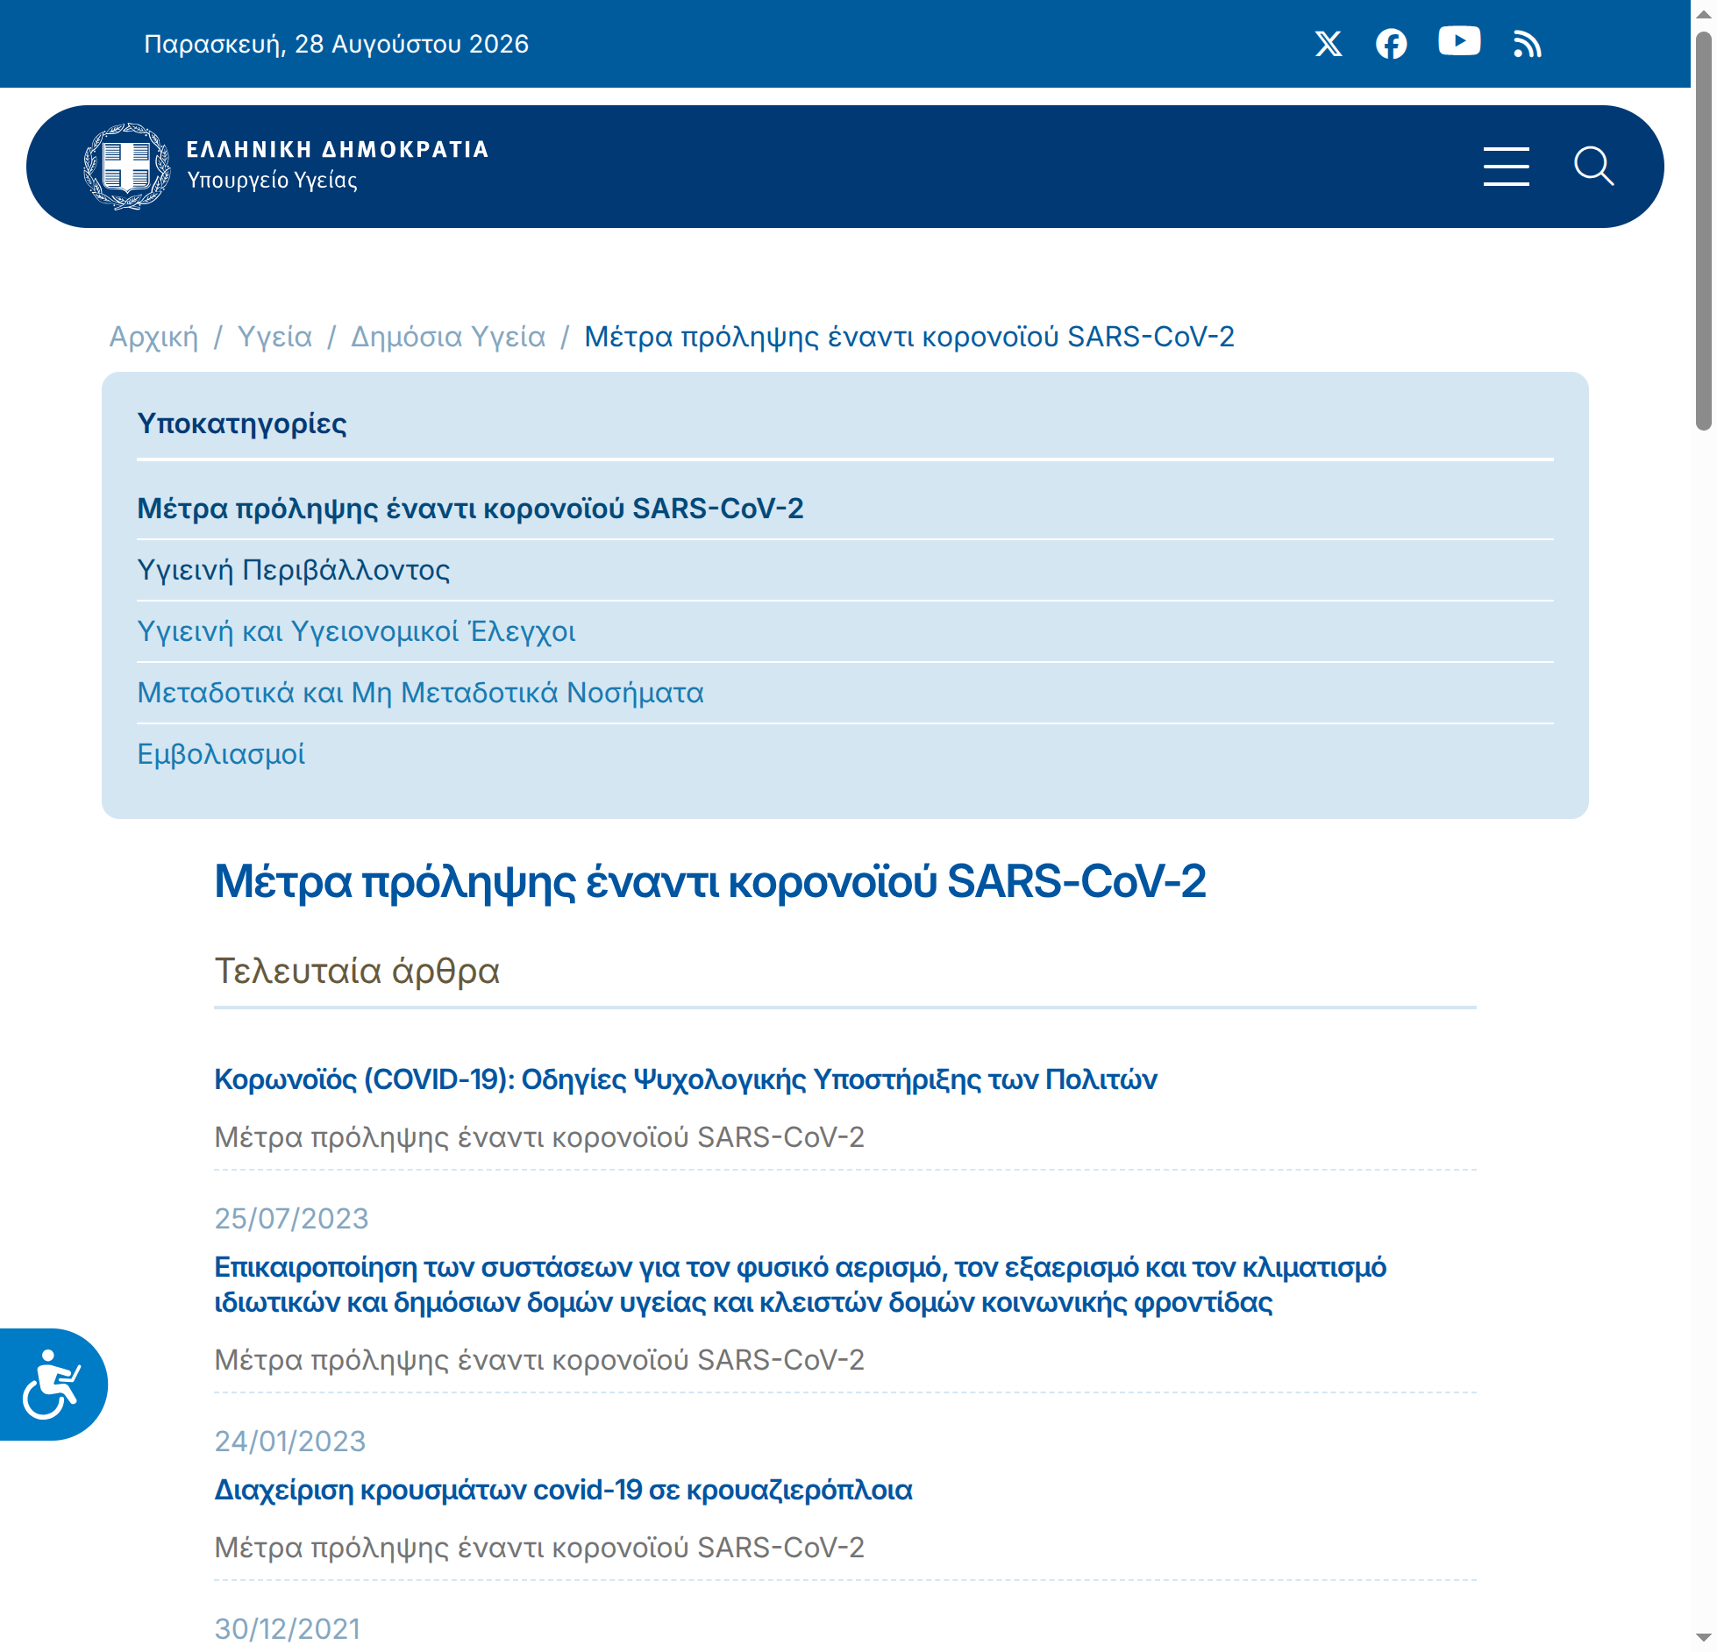This screenshot has width=1717, height=1652.
Task: Select subcategory Εμβολιασμοί
Action: point(221,754)
